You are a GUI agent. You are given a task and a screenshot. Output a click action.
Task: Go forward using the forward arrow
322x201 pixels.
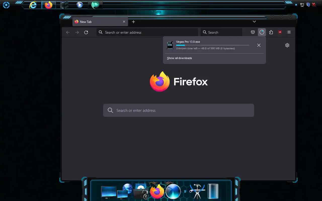[x=77, y=32]
